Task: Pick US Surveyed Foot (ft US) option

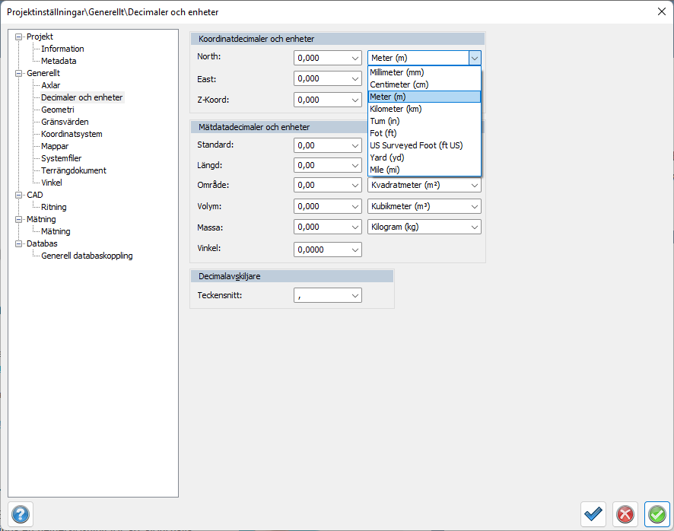Action: pyautogui.click(x=416, y=145)
